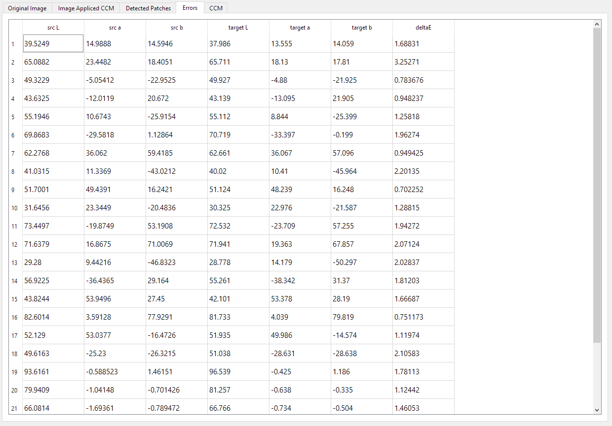Click the target b column header

tap(362, 28)
